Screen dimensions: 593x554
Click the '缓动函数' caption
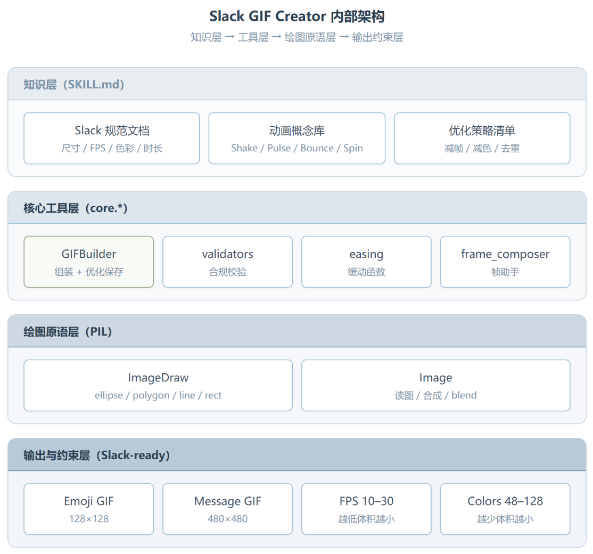click(366, 272)
